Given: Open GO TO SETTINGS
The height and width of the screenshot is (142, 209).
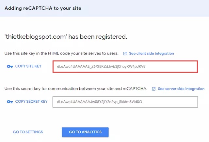Looking at the screenshot, I should [x=28, y=132].
